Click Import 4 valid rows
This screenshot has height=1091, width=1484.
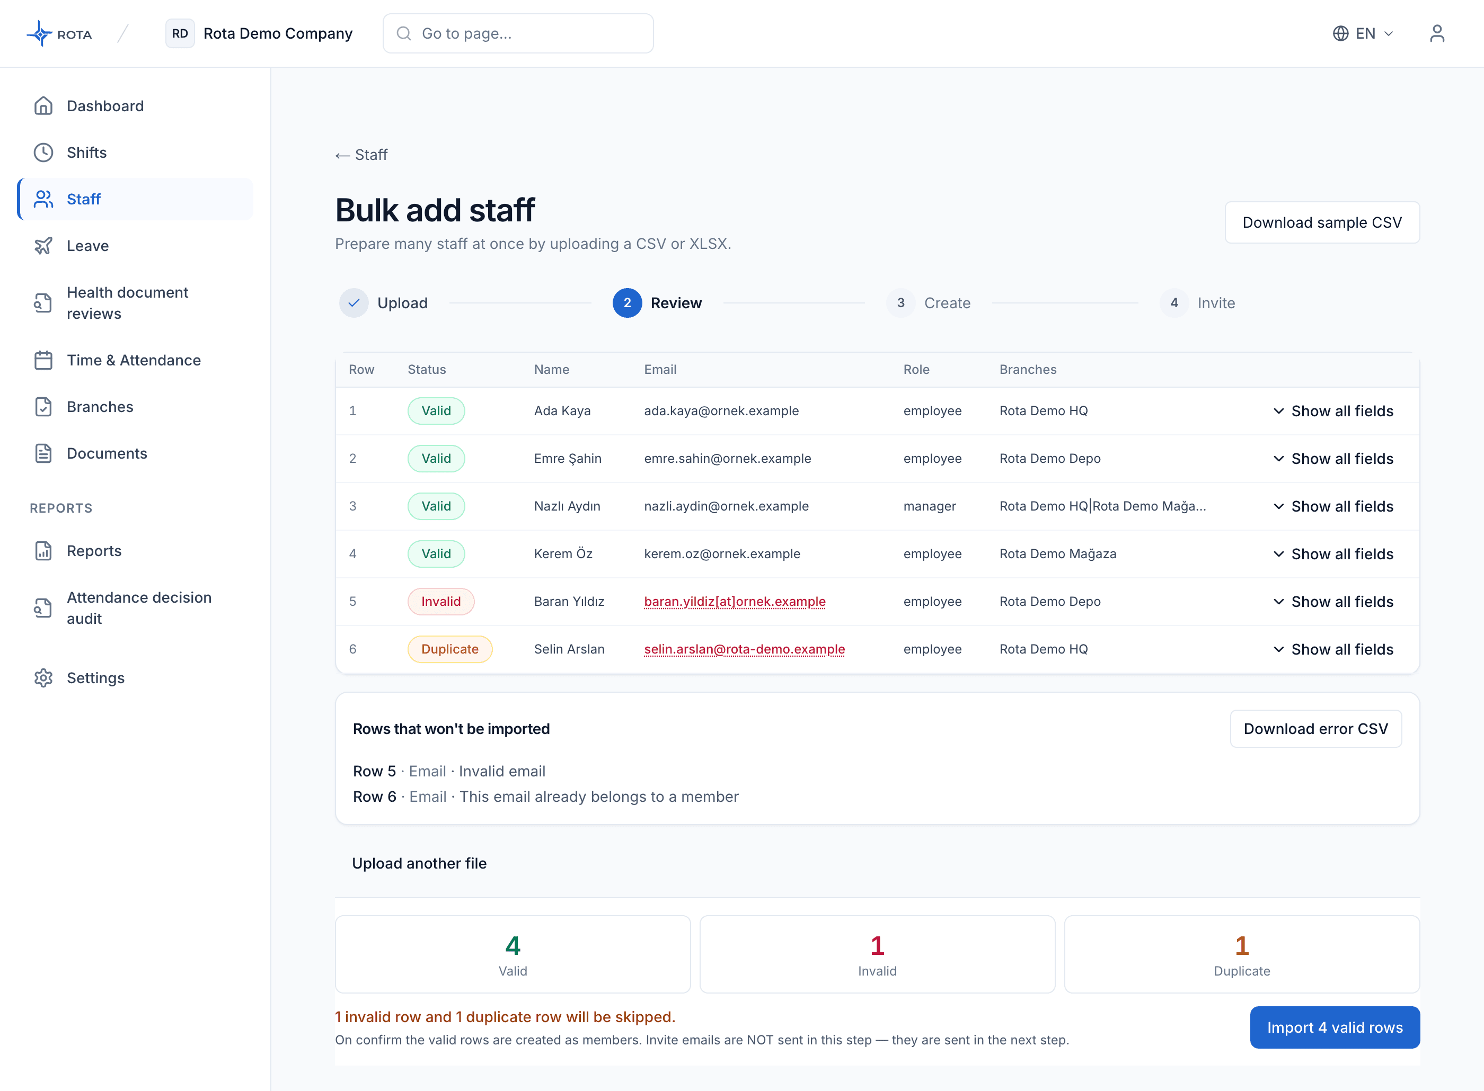(1335, 1027)
